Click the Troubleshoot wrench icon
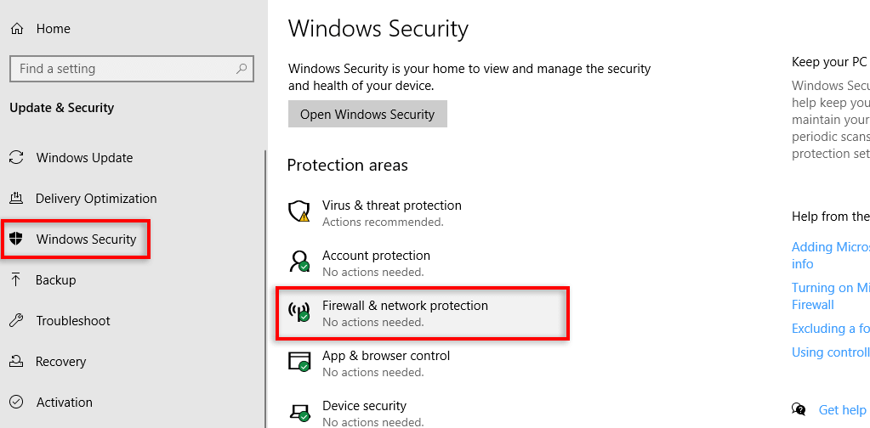The height and width of the screenshot is (428, 870). coord(16,321)
